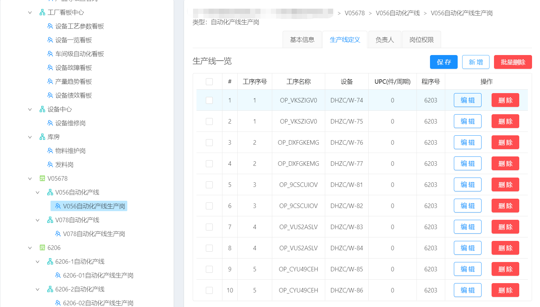Check the row with device DHZC/W-81
The image size is (540, 307).
pos(209,185)
